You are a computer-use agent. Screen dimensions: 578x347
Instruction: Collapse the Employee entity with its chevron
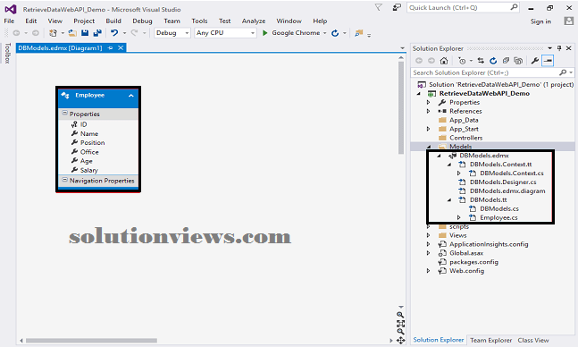pyautogui.click(x=130, y=96)
